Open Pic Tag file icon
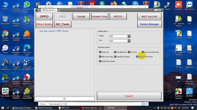 (179, 64)
